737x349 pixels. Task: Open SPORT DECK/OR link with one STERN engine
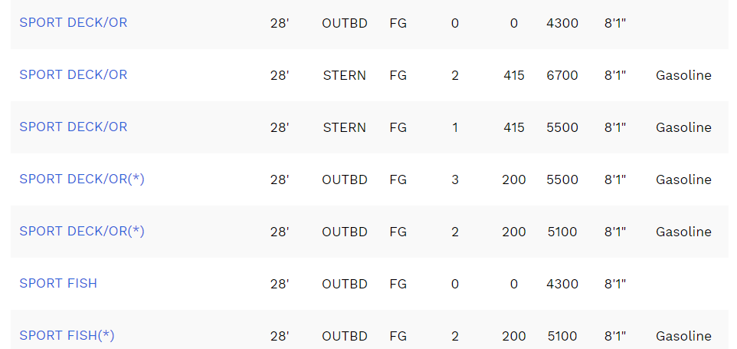[x=74, y=127]
